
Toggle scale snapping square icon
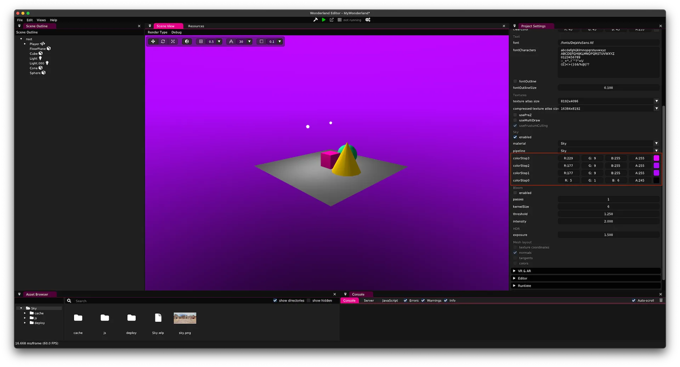(x=261, y=41)
